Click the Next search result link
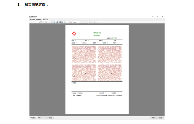 click(x=95, y=22)
